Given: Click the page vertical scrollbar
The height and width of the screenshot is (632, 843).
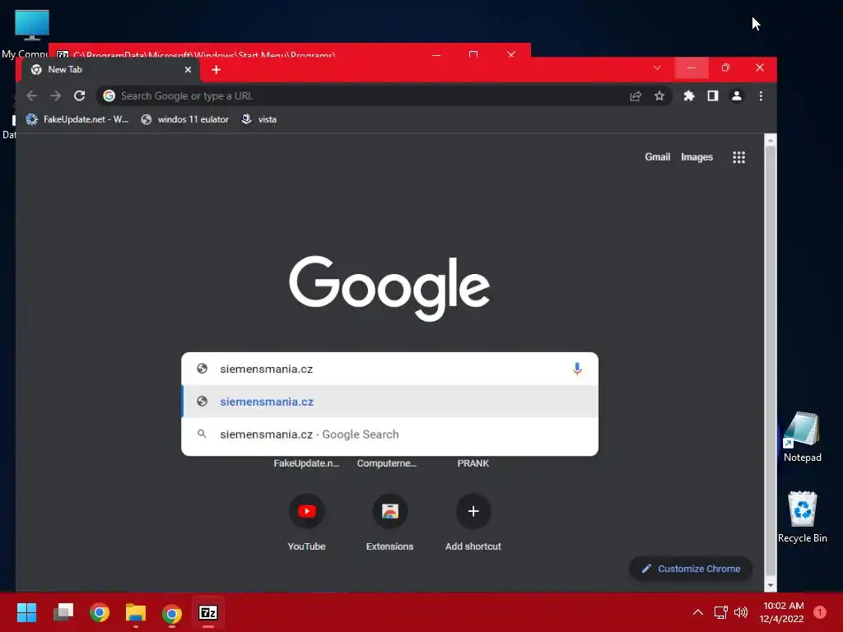Looking at the screenshot, I should 771,363.
